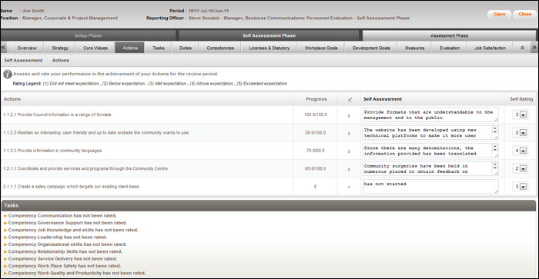Click progress value 26.0/100.0
Image resolution: width=539 pixels, height=279 pixels.
tap(315, 133)
